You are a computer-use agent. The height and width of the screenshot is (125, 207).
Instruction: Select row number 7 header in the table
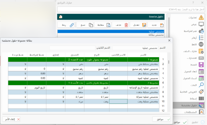click(x=163, y=87)
